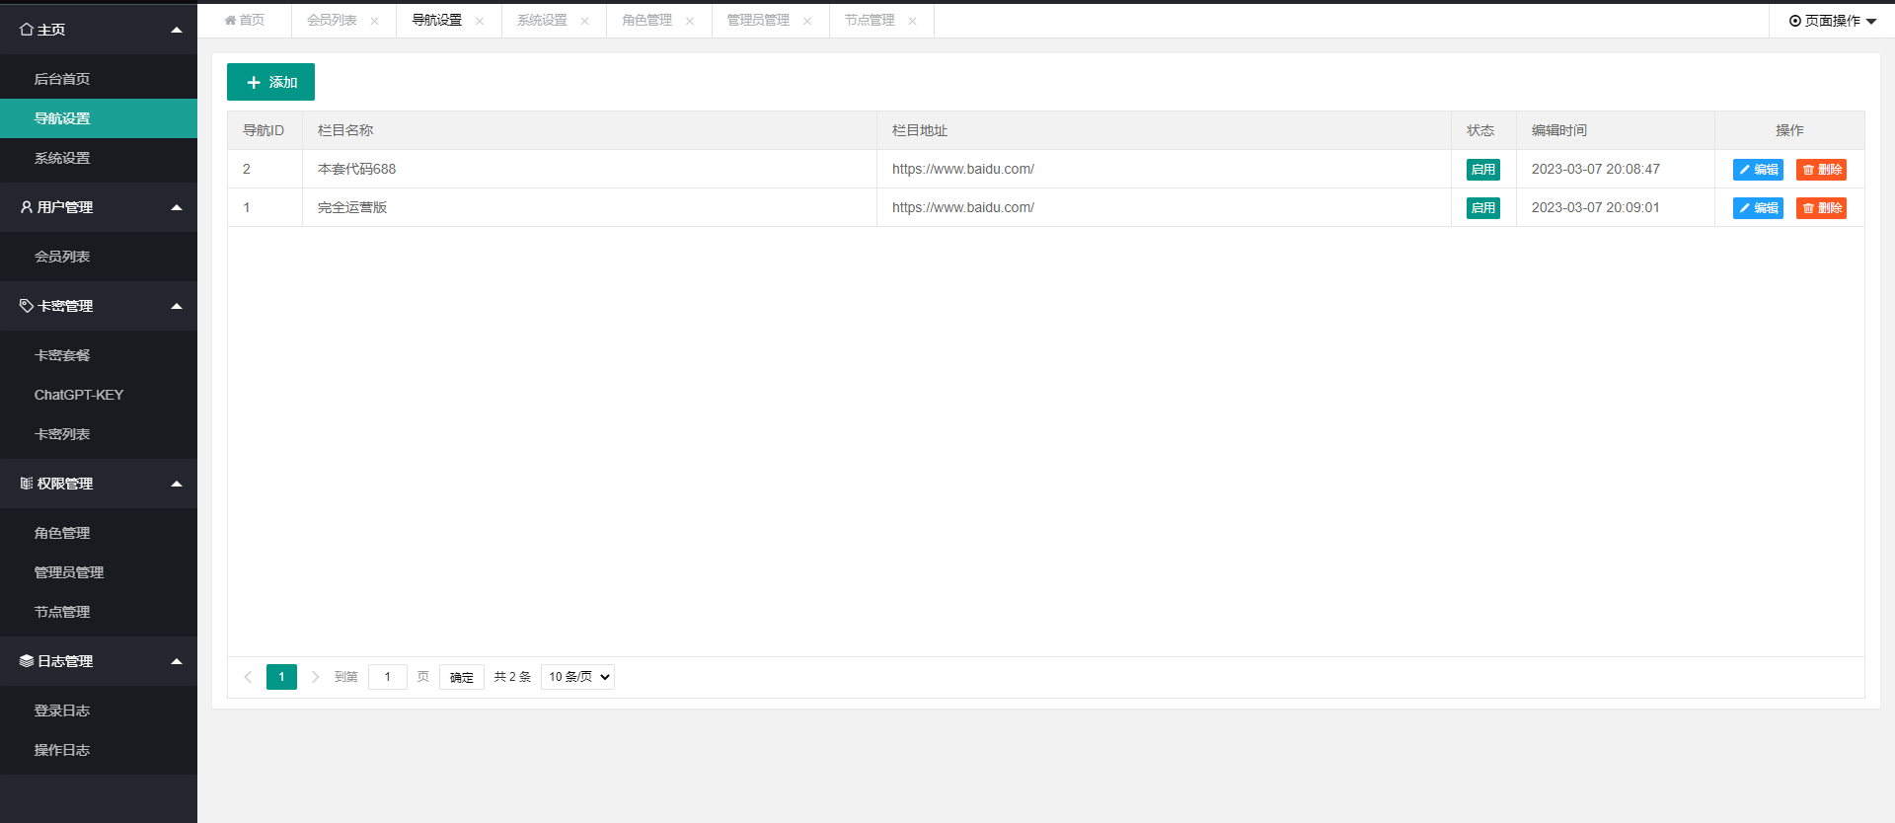Click the baidu URL in row 1
This screenshot has height=823, width=1895.
(x=963, y=207)
